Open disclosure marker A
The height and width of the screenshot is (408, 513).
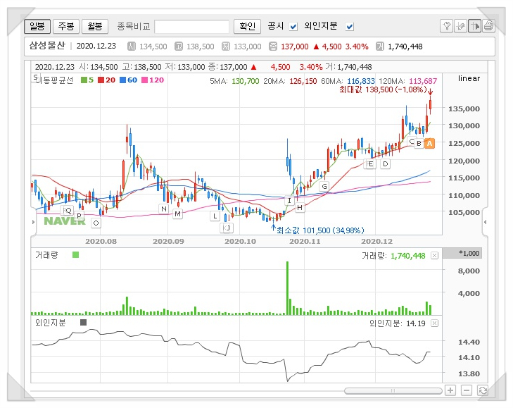429,143
